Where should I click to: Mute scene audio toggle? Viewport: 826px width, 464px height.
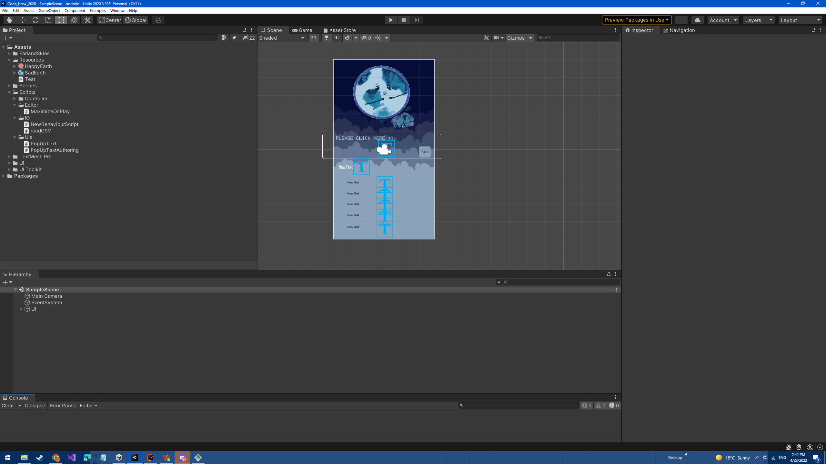[337, 38]
